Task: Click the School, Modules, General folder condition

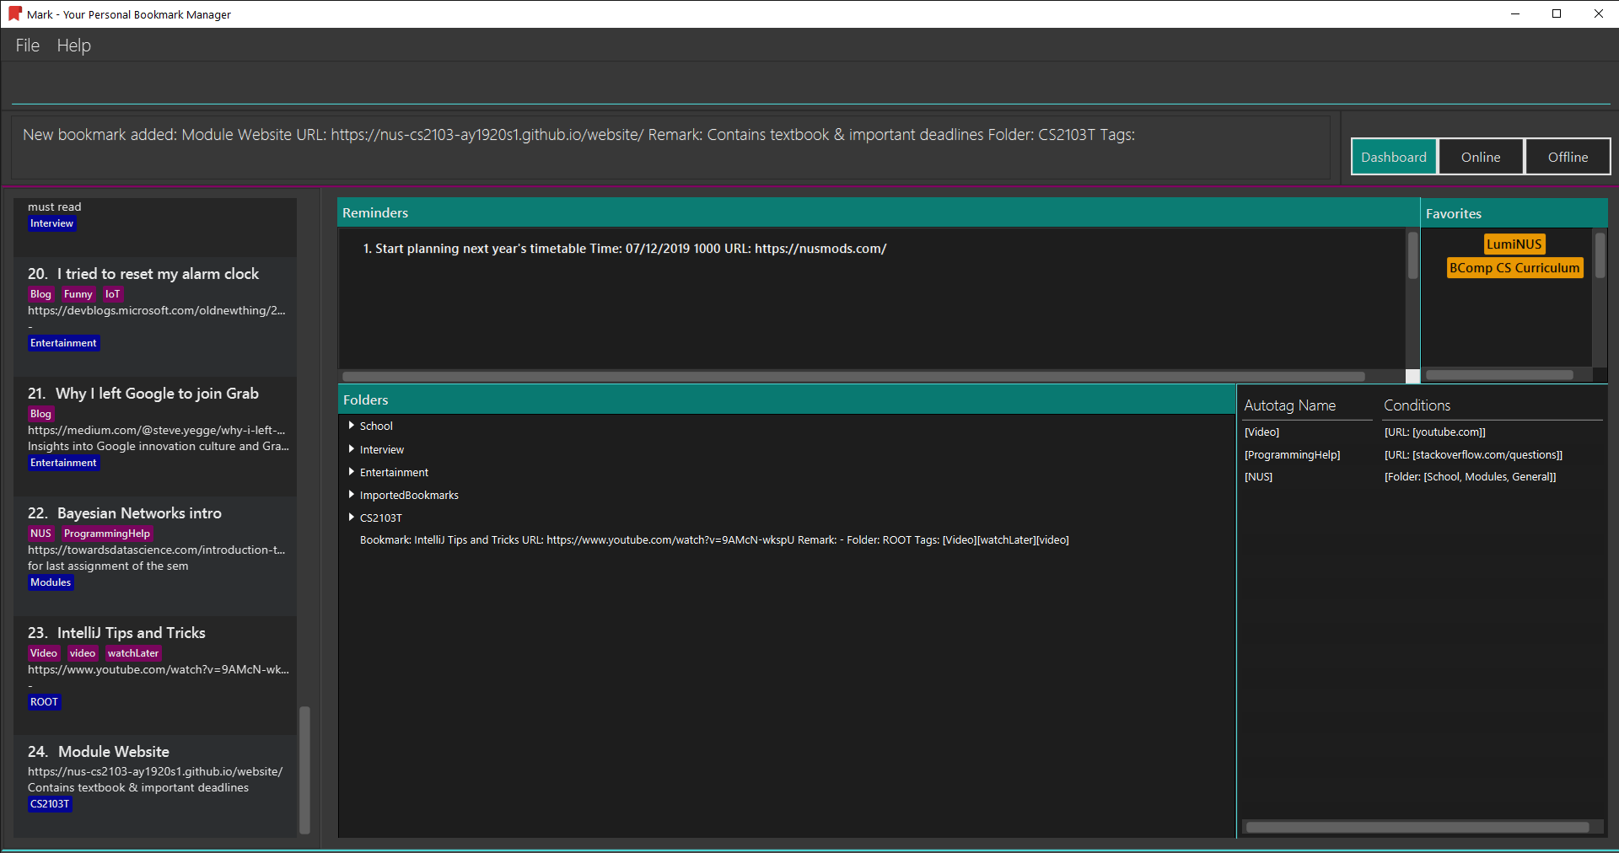Action: [x=1470, y=477]
